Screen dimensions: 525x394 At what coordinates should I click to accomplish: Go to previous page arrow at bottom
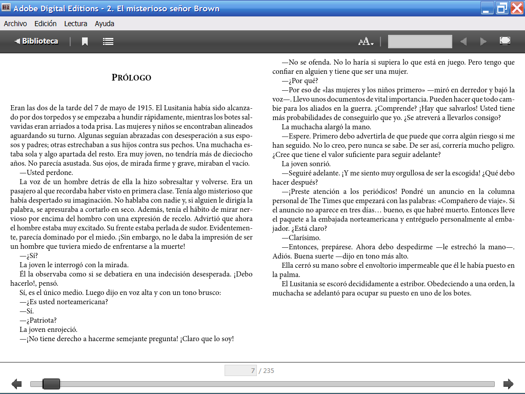tap(16, 384)
